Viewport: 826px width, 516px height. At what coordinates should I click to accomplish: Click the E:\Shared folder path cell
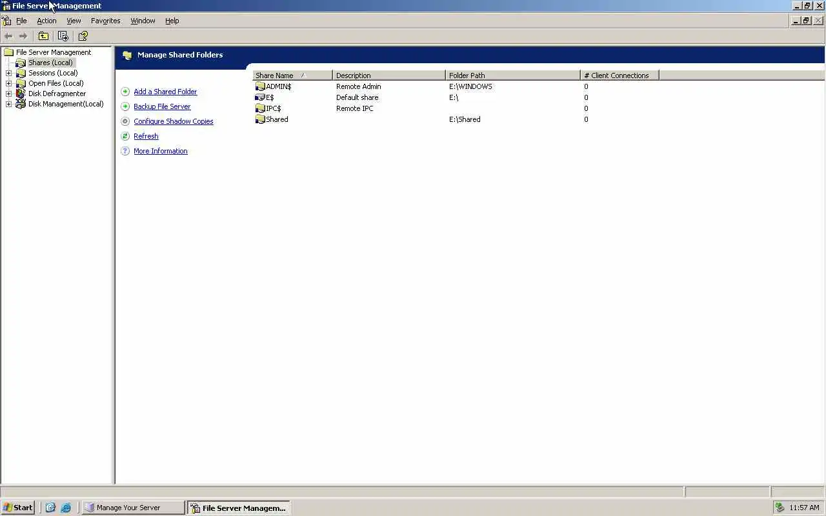pos(465,119)
